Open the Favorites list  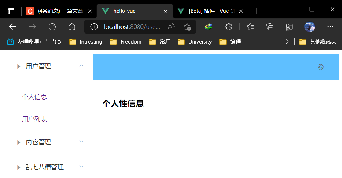pyautogui.click(x=250, y=27)
